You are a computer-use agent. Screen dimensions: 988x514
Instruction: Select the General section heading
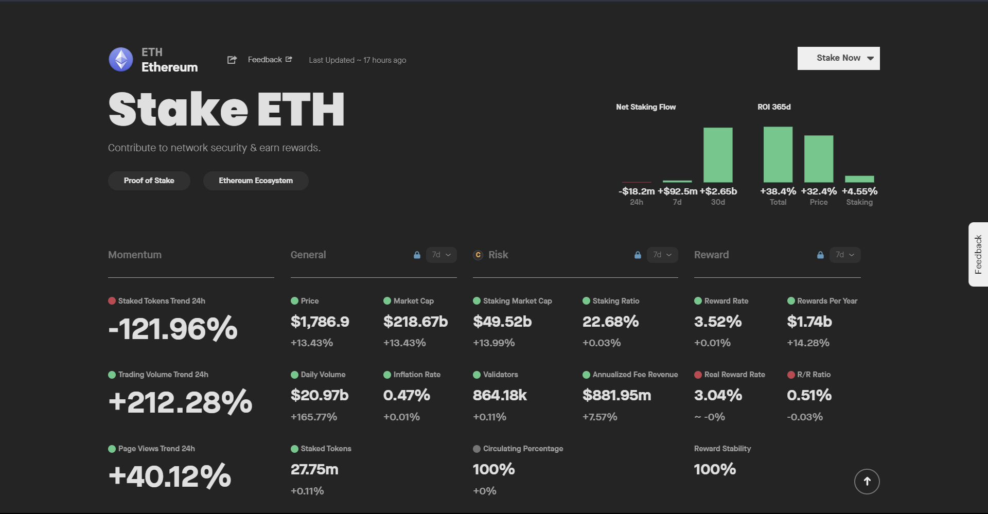click(x=308, y=255)
